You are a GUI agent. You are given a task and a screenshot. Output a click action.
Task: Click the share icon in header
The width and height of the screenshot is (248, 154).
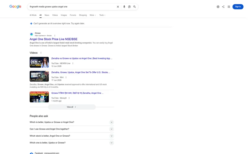[223, 7]
